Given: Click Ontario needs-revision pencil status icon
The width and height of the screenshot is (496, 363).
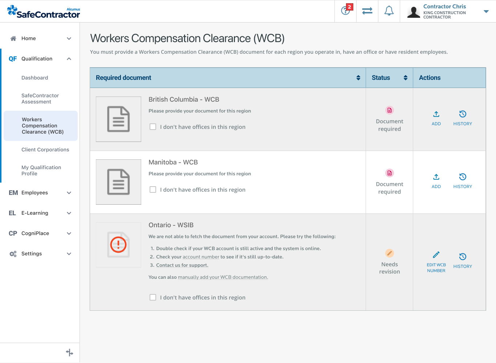Looking at the screenshot, I should 390,253.
